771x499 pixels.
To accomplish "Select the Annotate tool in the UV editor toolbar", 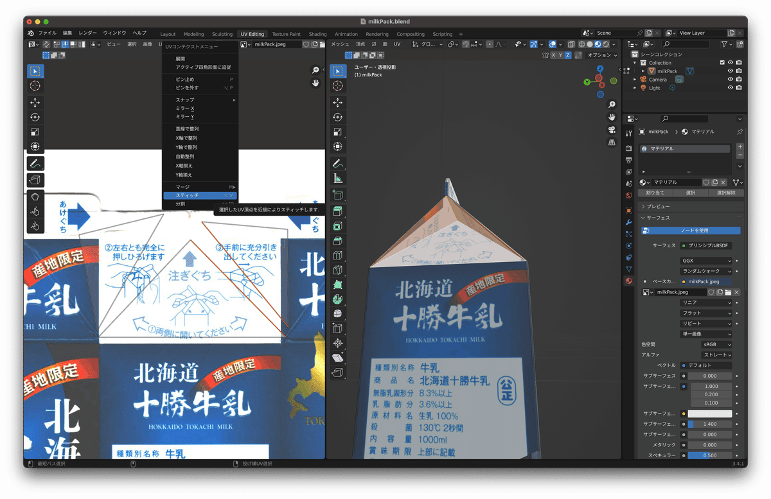I will coord(35,164).
